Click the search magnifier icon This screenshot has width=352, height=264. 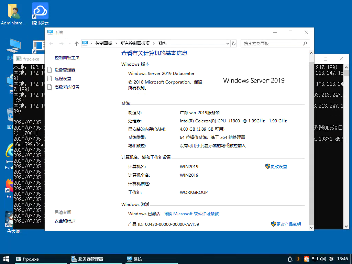(305, 44)
